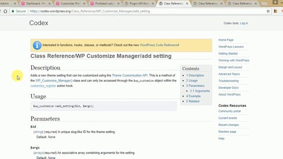Click the string type link under $id
The height and width of the screenshot is (159, 283).
click(38, 132)
